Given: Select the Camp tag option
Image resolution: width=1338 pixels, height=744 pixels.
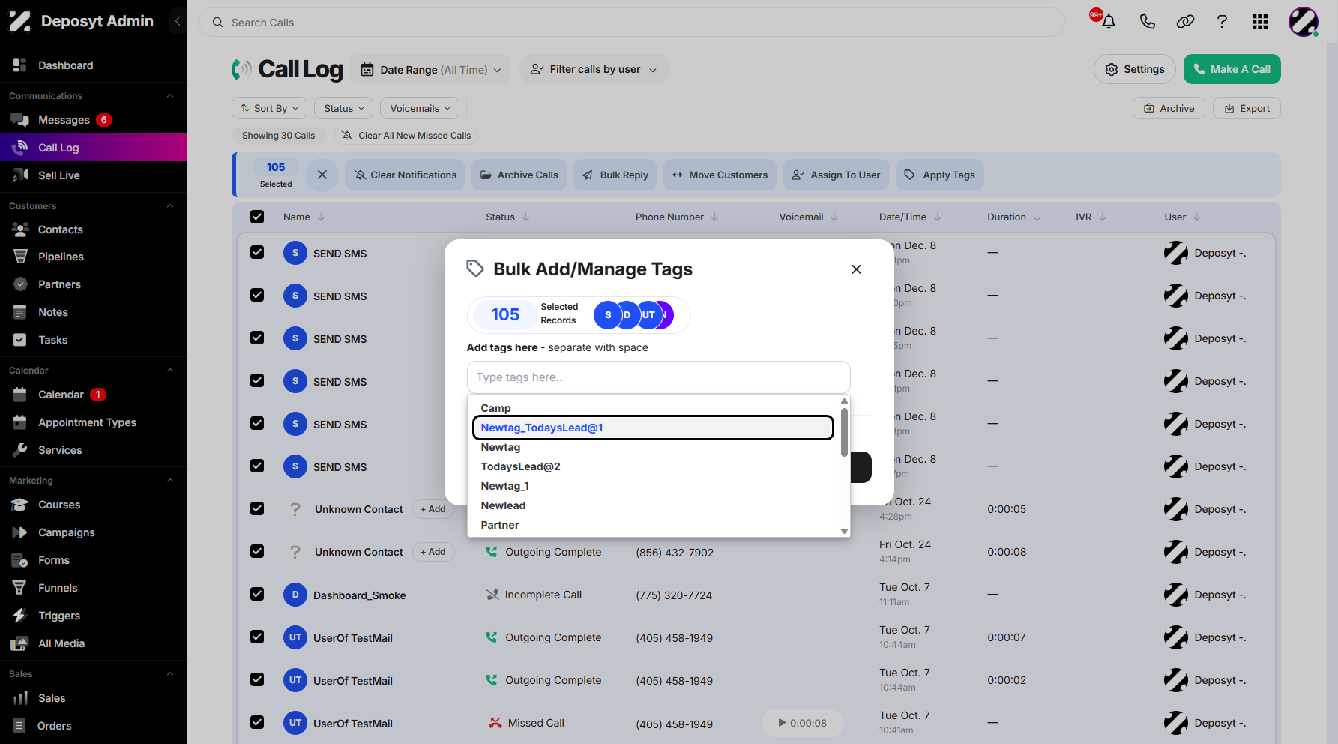Looking at the screenshot, I should point(653,408).
